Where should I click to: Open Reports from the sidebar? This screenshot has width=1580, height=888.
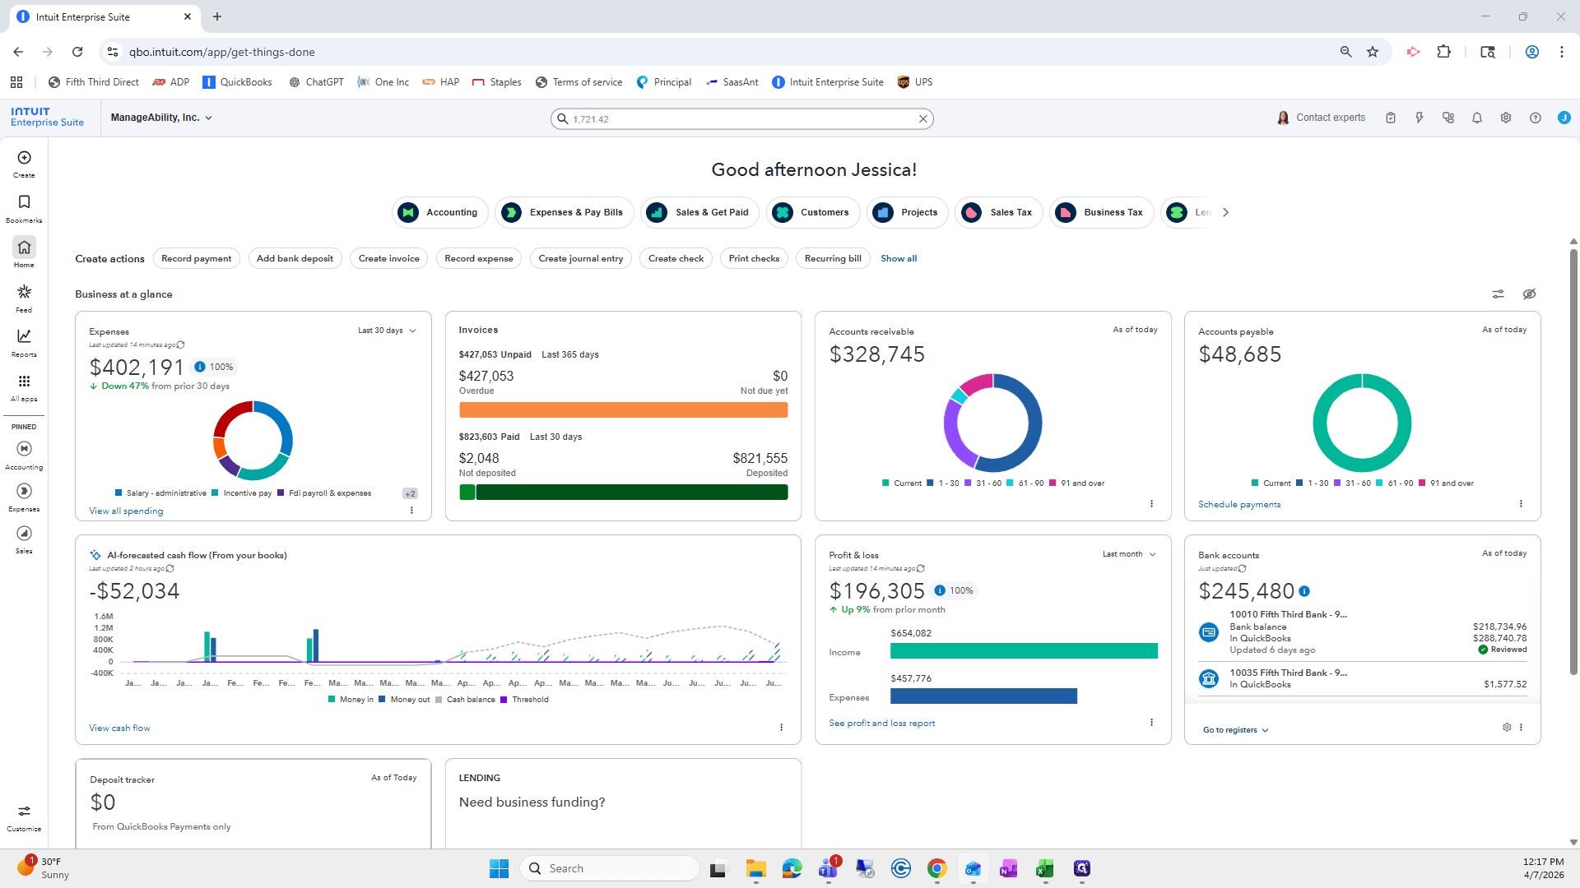(x=24, y=343)
